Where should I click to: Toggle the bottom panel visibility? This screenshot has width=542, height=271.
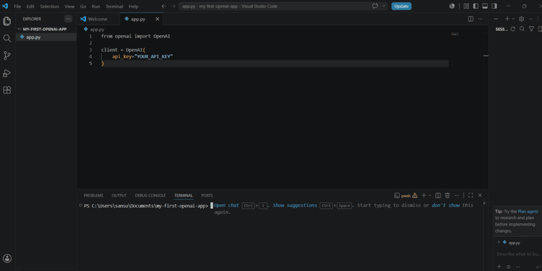[485, 6]
